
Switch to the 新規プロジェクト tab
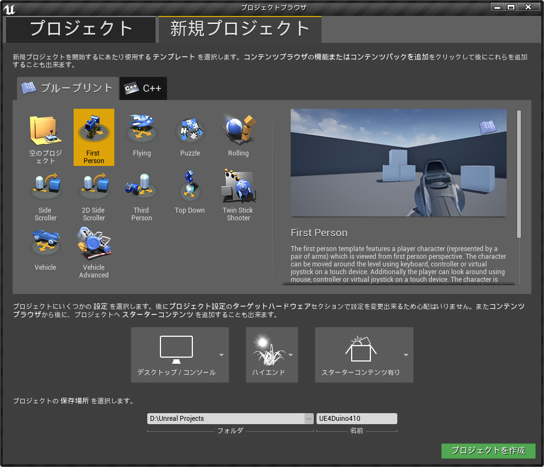coord(240,29)
